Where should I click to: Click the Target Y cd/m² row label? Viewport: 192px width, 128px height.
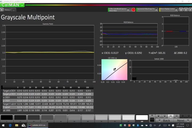coord(10,104)
